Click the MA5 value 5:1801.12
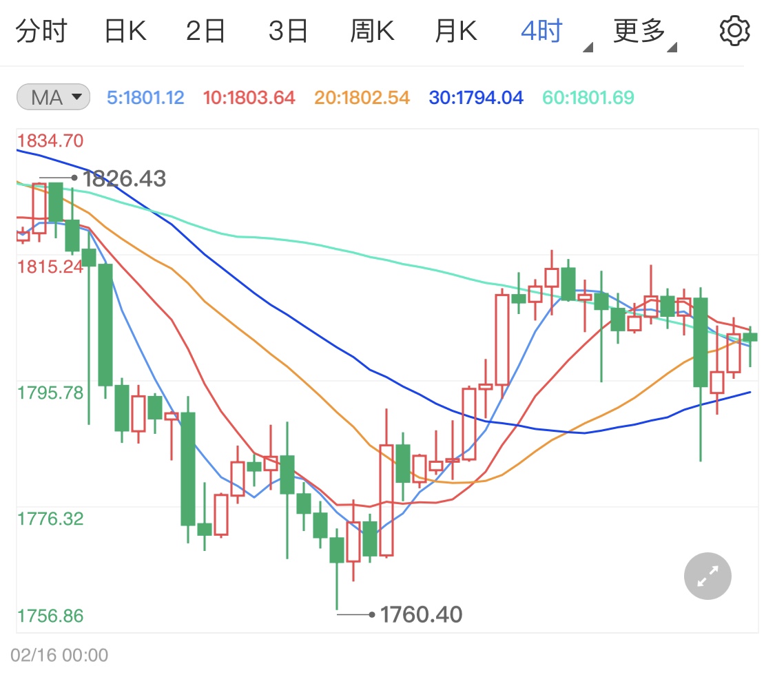This screenshot has height=677, width=775. [146, 97]
